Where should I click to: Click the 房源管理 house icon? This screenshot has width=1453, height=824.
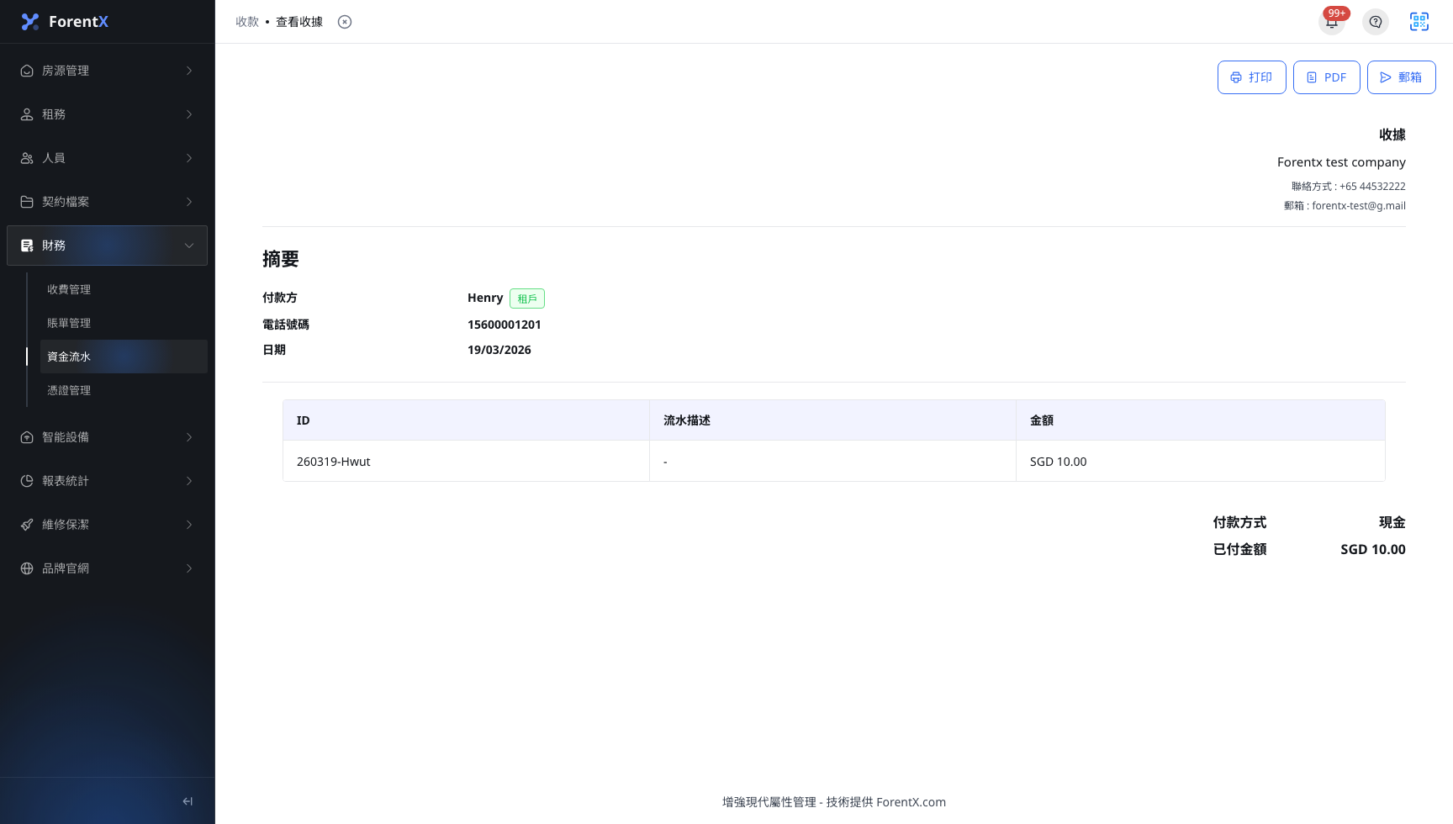(27, 71)
